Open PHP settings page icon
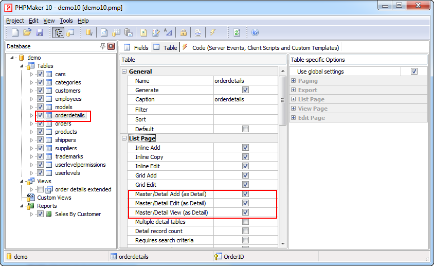 [x=104, y=33]
